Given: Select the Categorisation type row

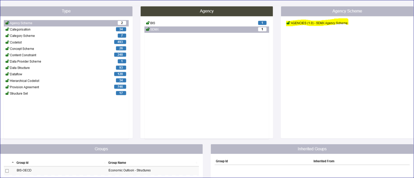Looking at the screenshot, I should coord(20,30).
